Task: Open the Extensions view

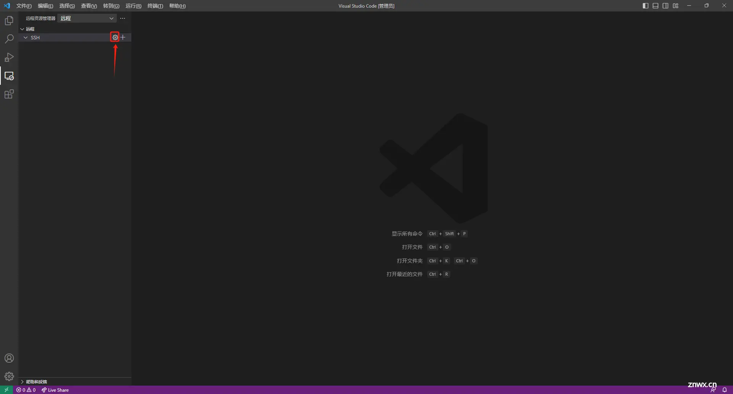Action: pyautogui.click(x=9, y=94)
